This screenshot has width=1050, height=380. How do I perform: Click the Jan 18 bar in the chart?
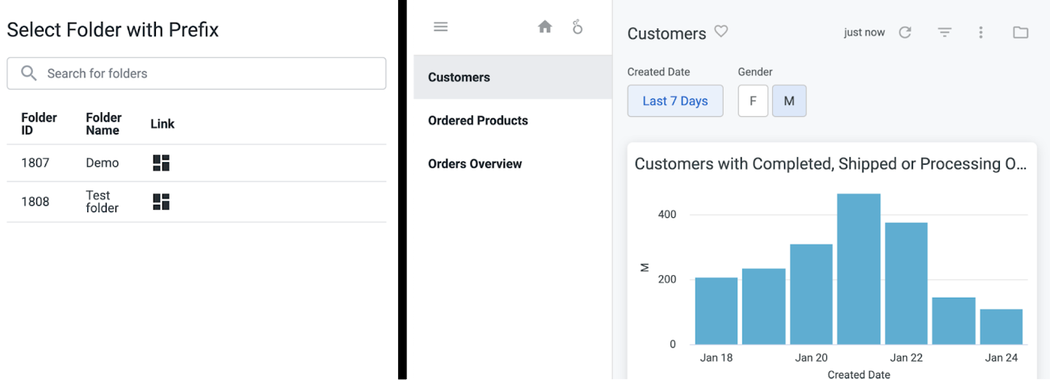(x=716, y=311)
